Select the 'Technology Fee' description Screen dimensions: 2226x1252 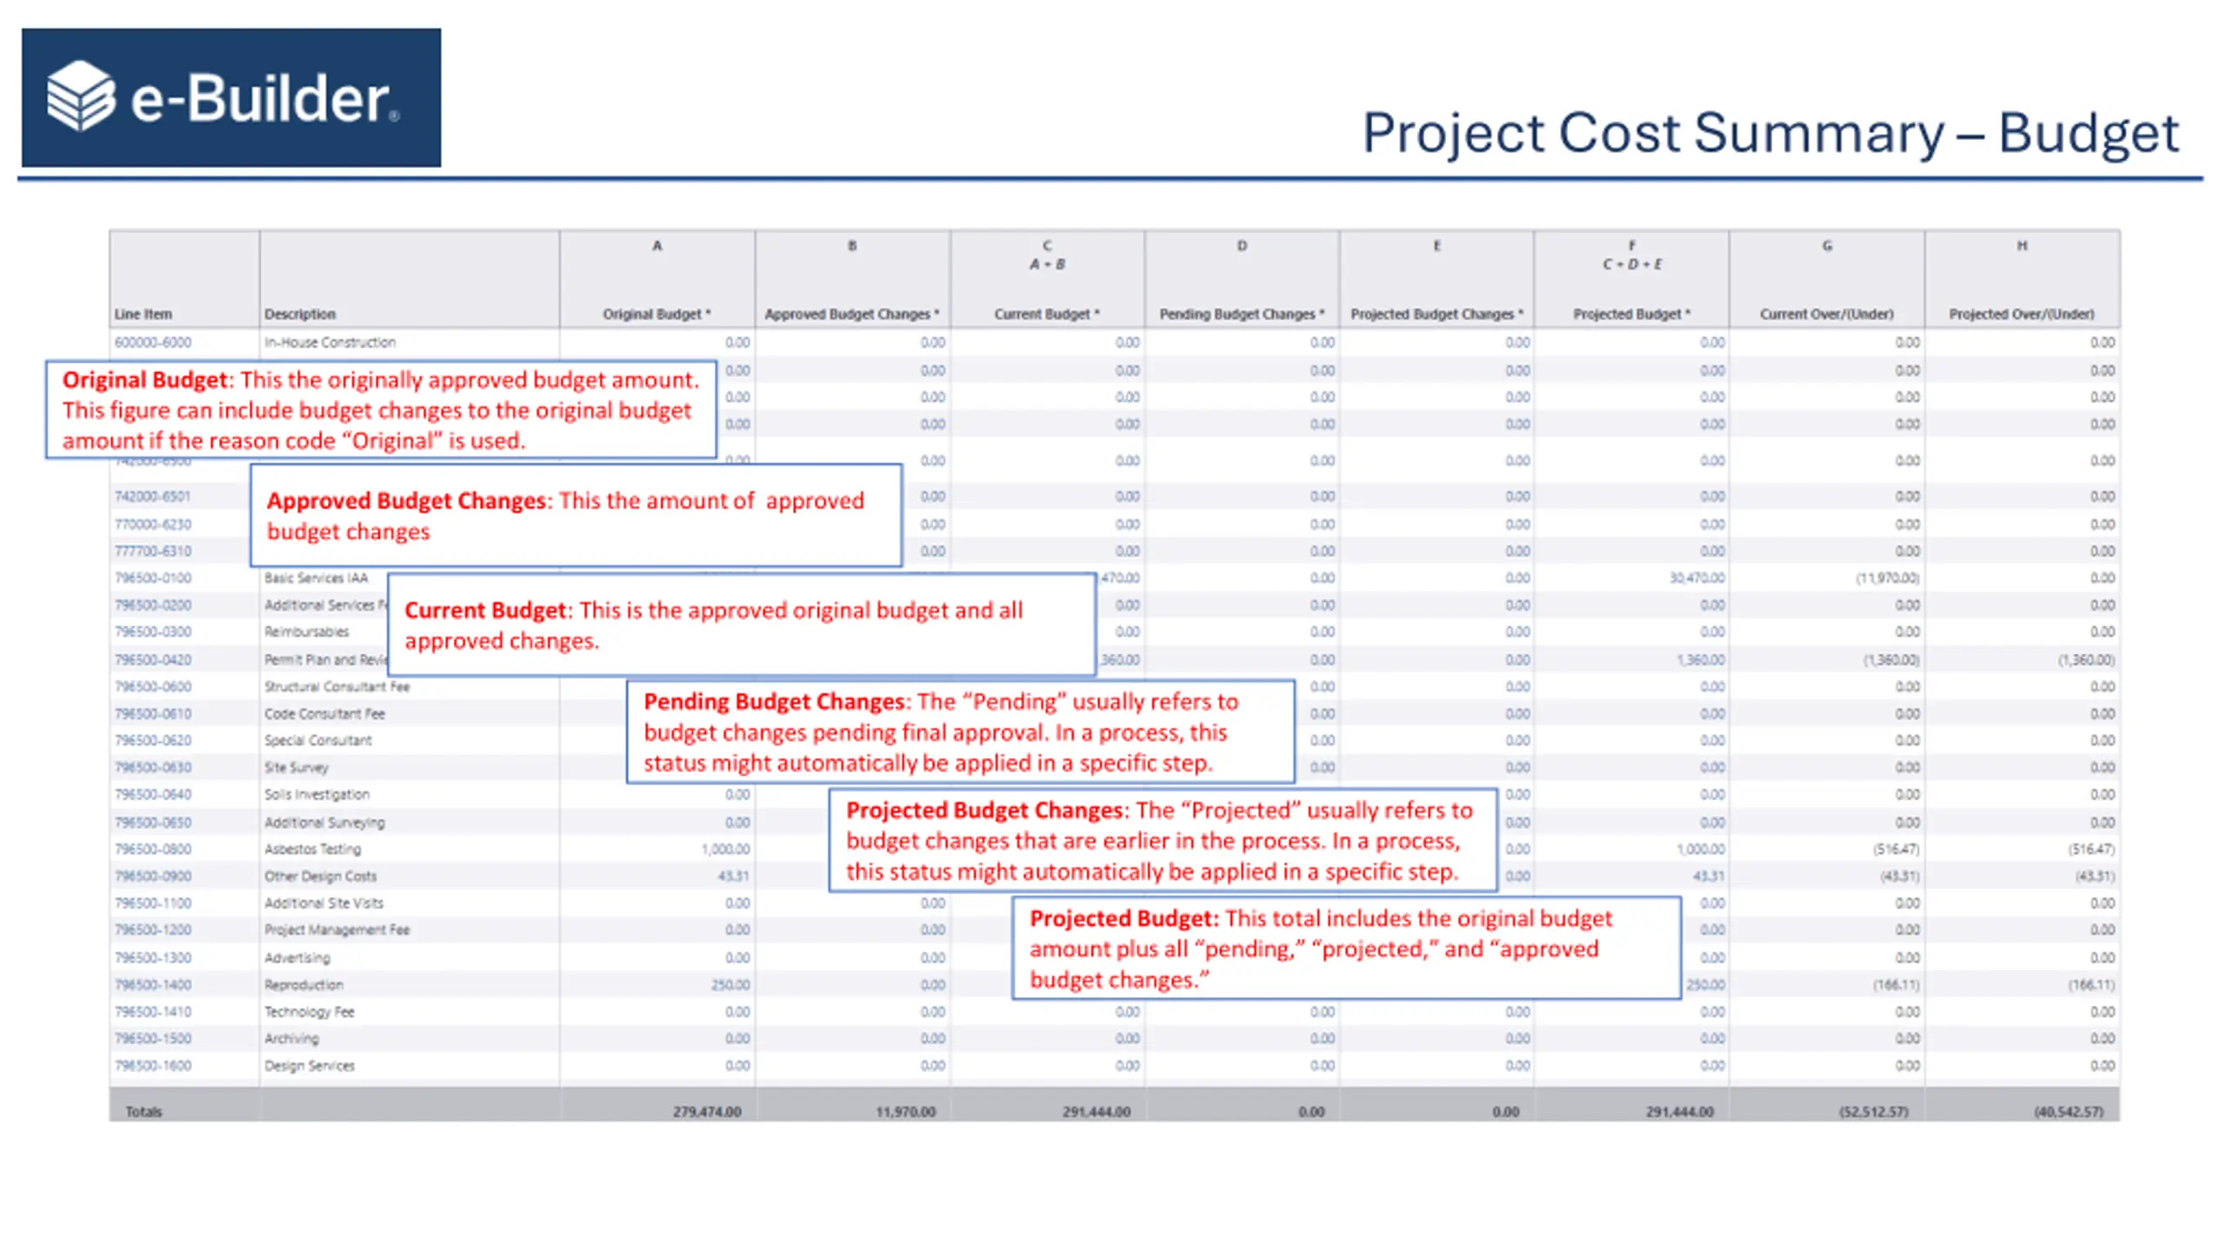[310, 1012]
